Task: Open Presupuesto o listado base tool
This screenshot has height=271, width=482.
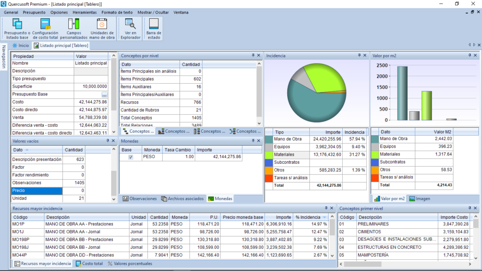Action: click(17, 29)
